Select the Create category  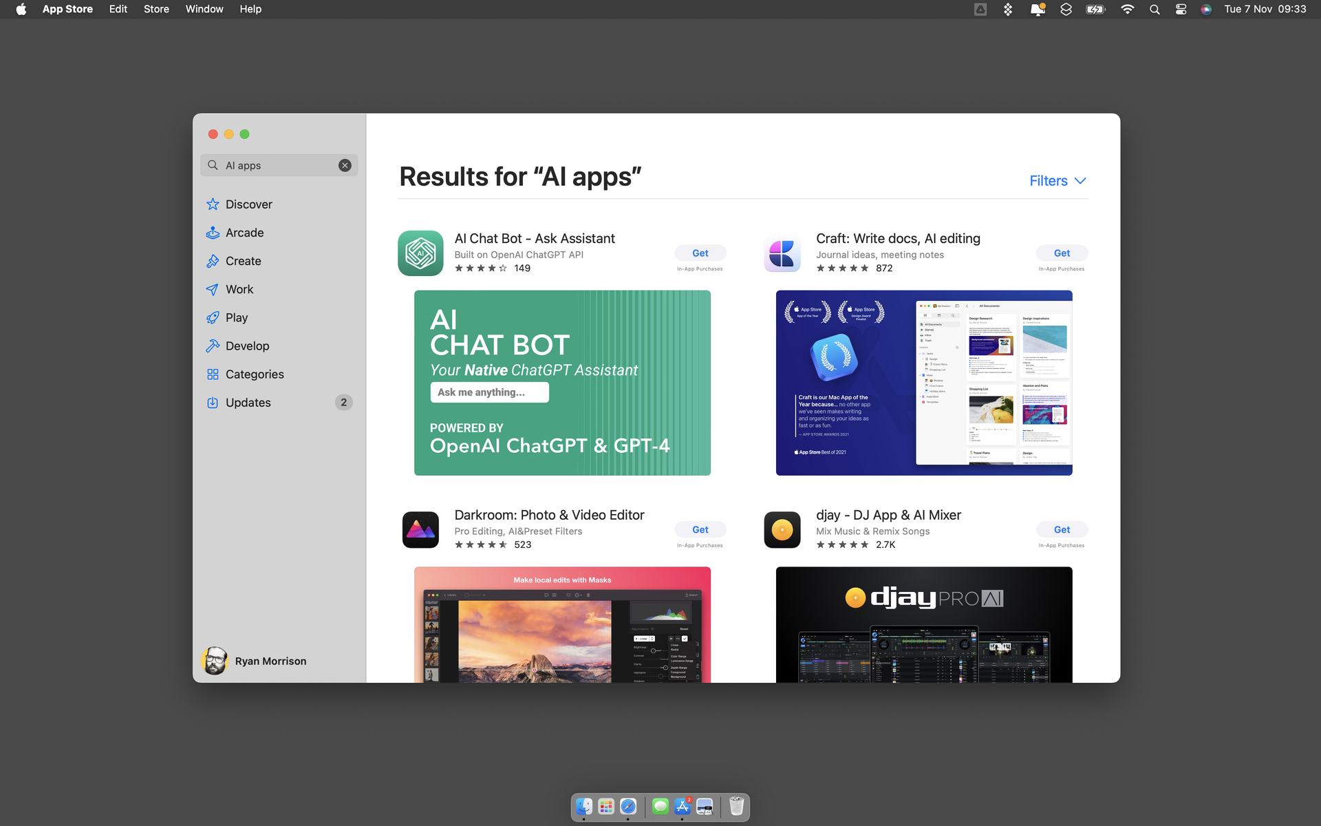coord(243,261)
